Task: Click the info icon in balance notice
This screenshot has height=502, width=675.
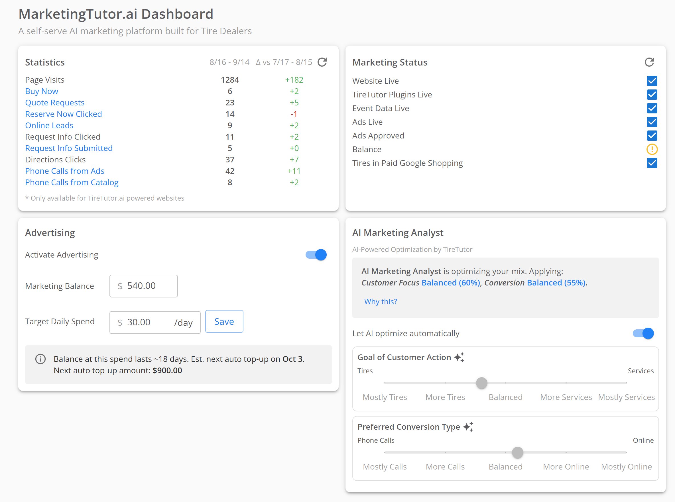Action: [40, 359]
